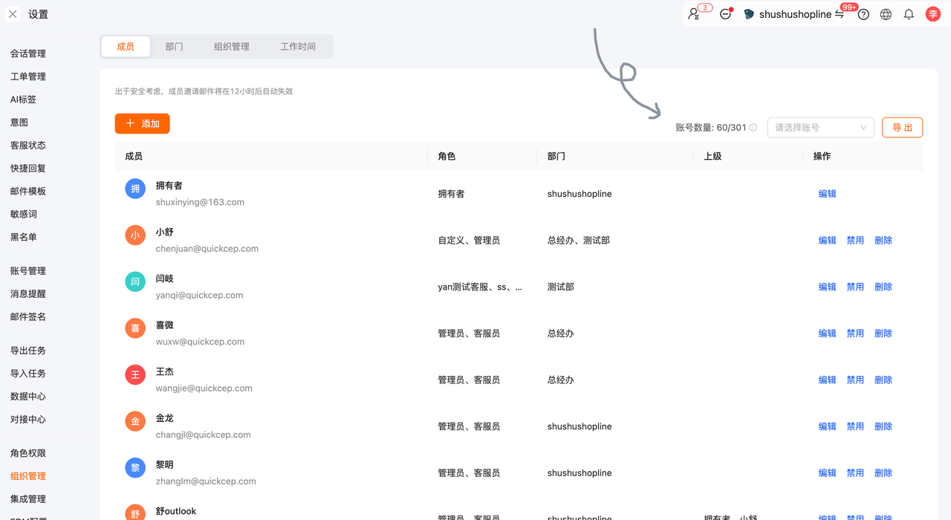Screen dimensions: 951x520
Task: Open 对接中心 in the sidebar
Action: [x=28, y=420]
